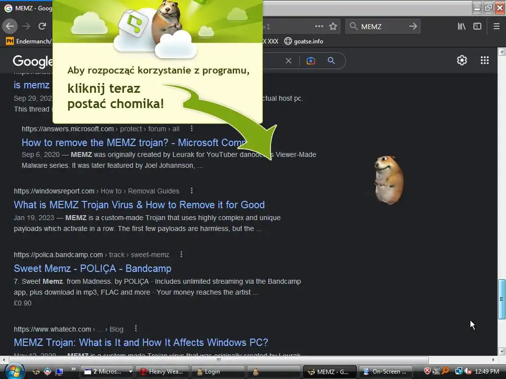Switch to the 'On-Screen ...' taskbar button
Viewport: 506px width, 379px height.
coord(385,372)
